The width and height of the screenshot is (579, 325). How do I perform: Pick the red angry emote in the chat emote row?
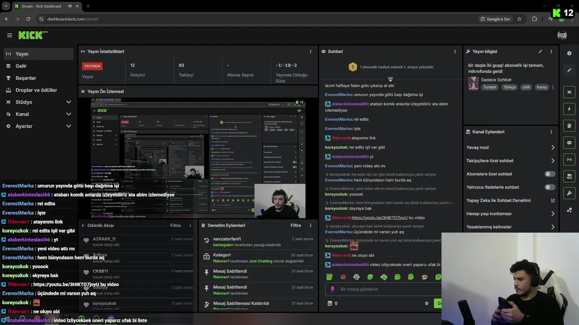pos(343,277)
